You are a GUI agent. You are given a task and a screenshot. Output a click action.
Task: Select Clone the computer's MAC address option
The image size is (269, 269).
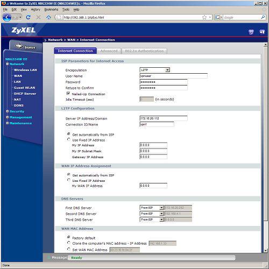pos(69,243)
